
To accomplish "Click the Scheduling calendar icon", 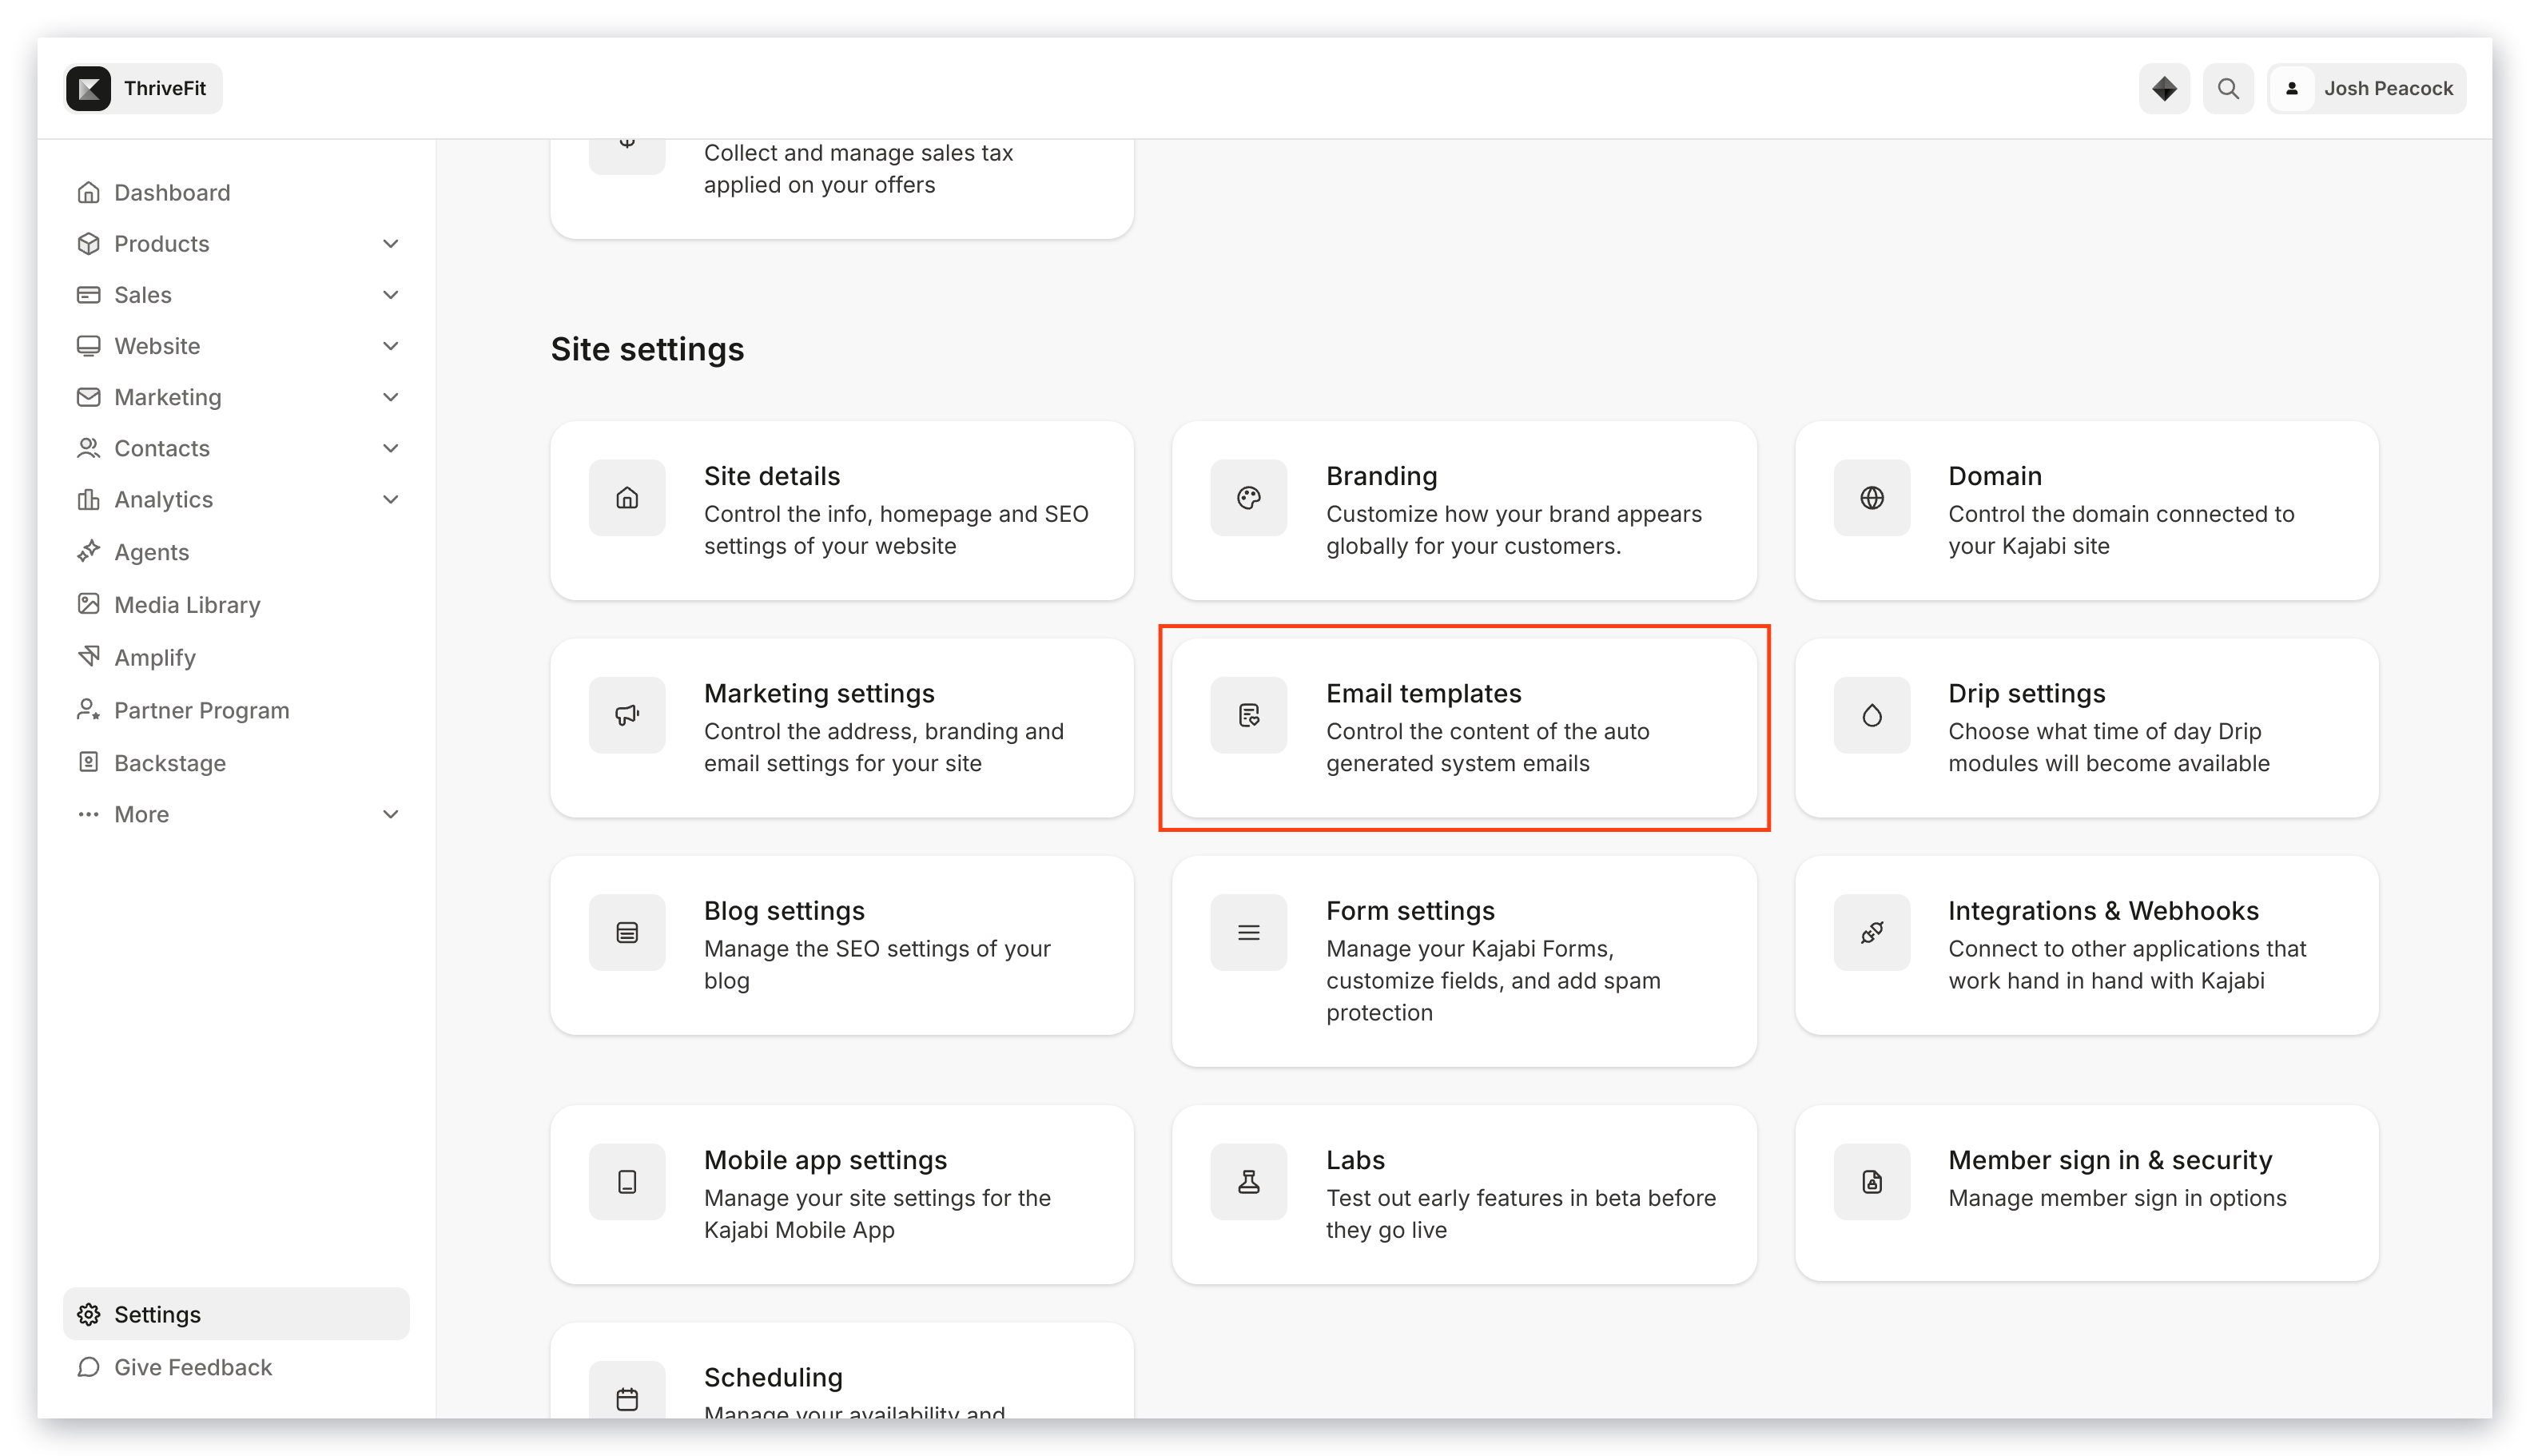I will click(x=626, y=1398).
